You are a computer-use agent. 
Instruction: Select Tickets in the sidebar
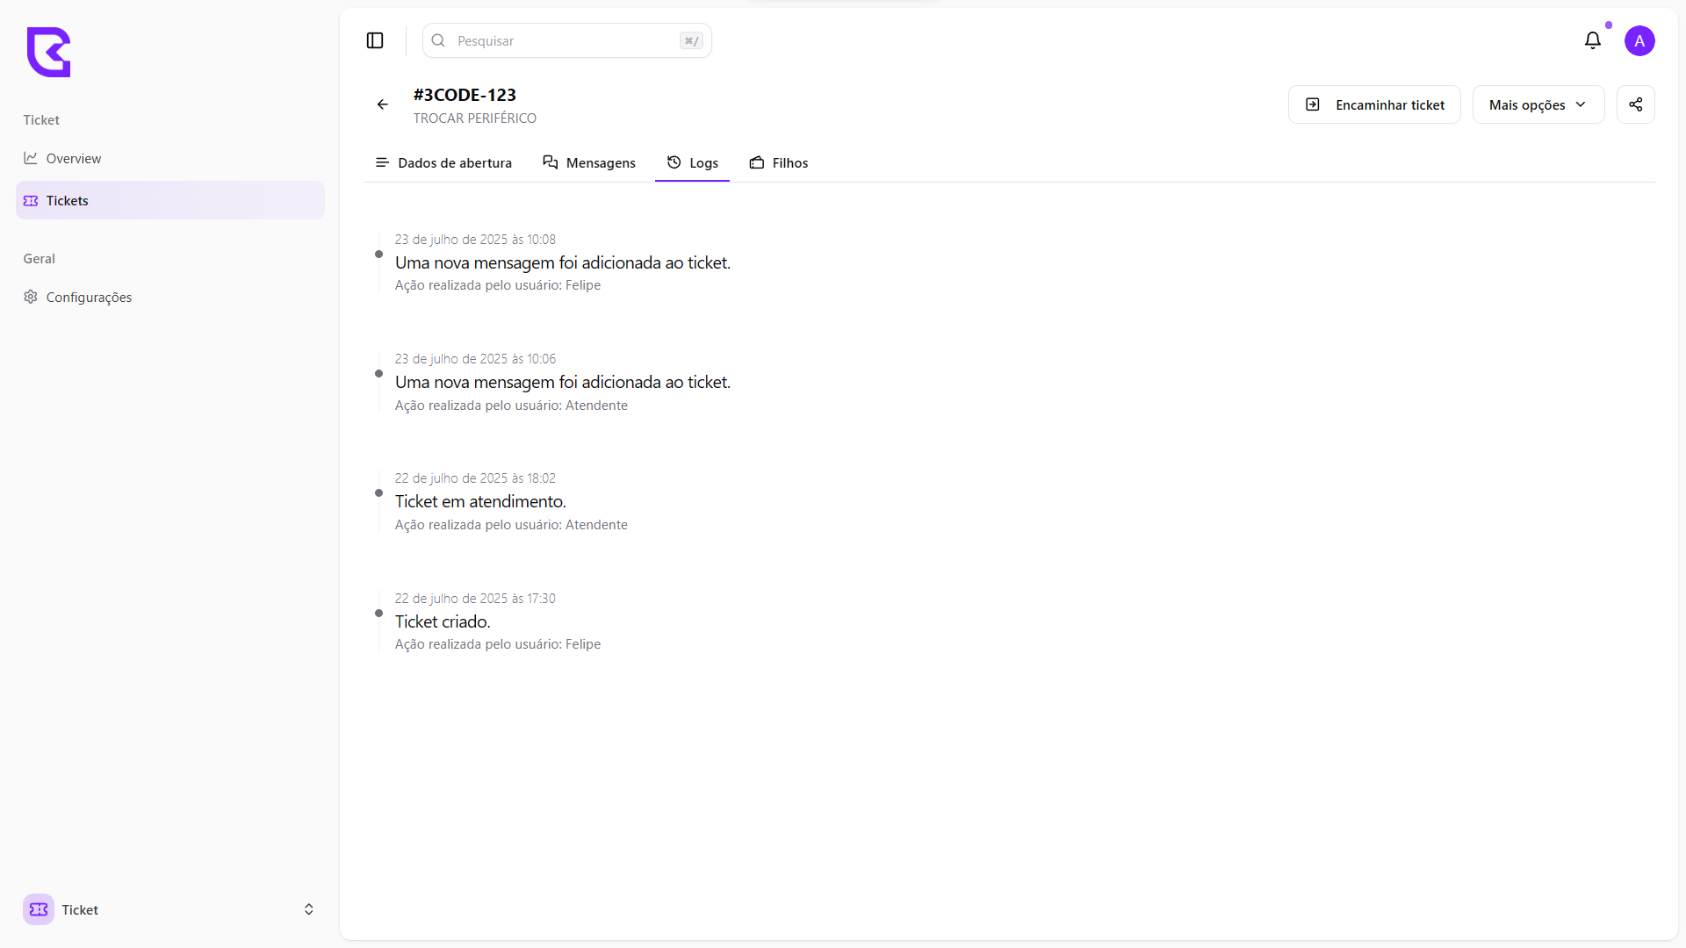tap(68, 201)
